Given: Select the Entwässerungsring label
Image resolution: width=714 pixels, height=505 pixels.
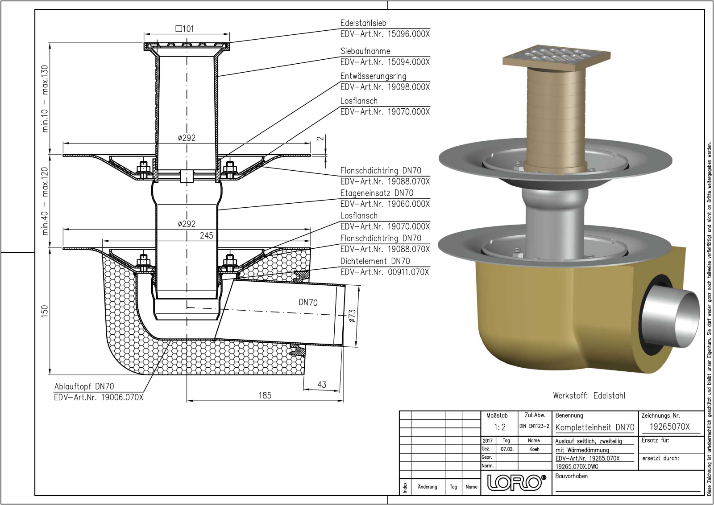Looking at the screenshot, I should pyautogui.click(x=373, y=76).
